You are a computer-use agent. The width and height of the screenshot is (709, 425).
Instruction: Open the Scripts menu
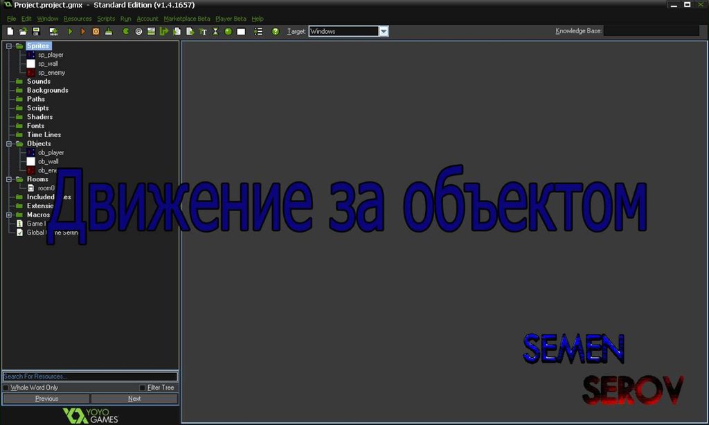pos(106,19)
